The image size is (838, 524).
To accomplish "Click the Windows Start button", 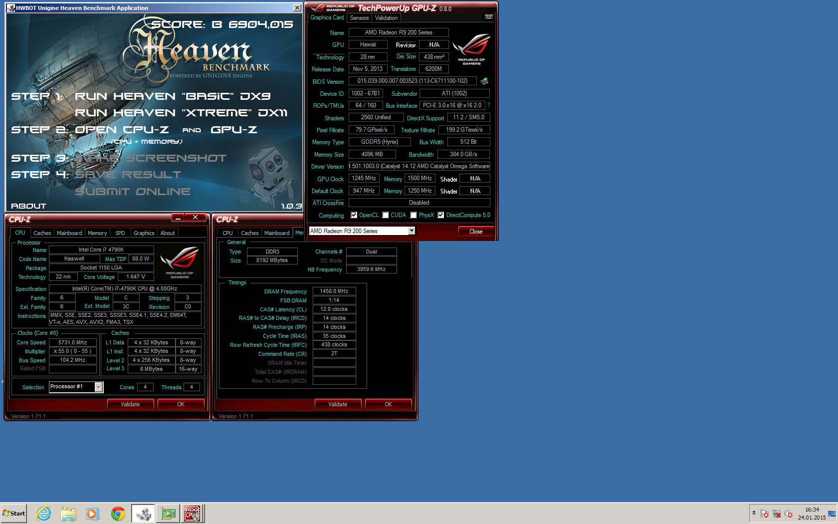I will (13, 514).
